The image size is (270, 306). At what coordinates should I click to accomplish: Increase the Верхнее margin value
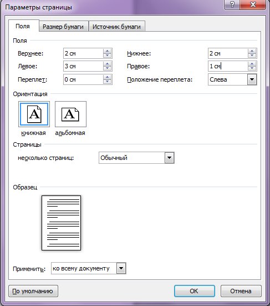107,51
